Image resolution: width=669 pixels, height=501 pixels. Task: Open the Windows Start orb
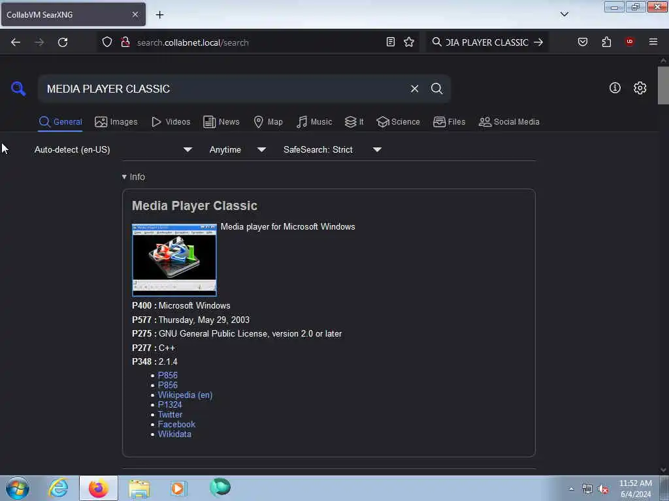(18, 488)
